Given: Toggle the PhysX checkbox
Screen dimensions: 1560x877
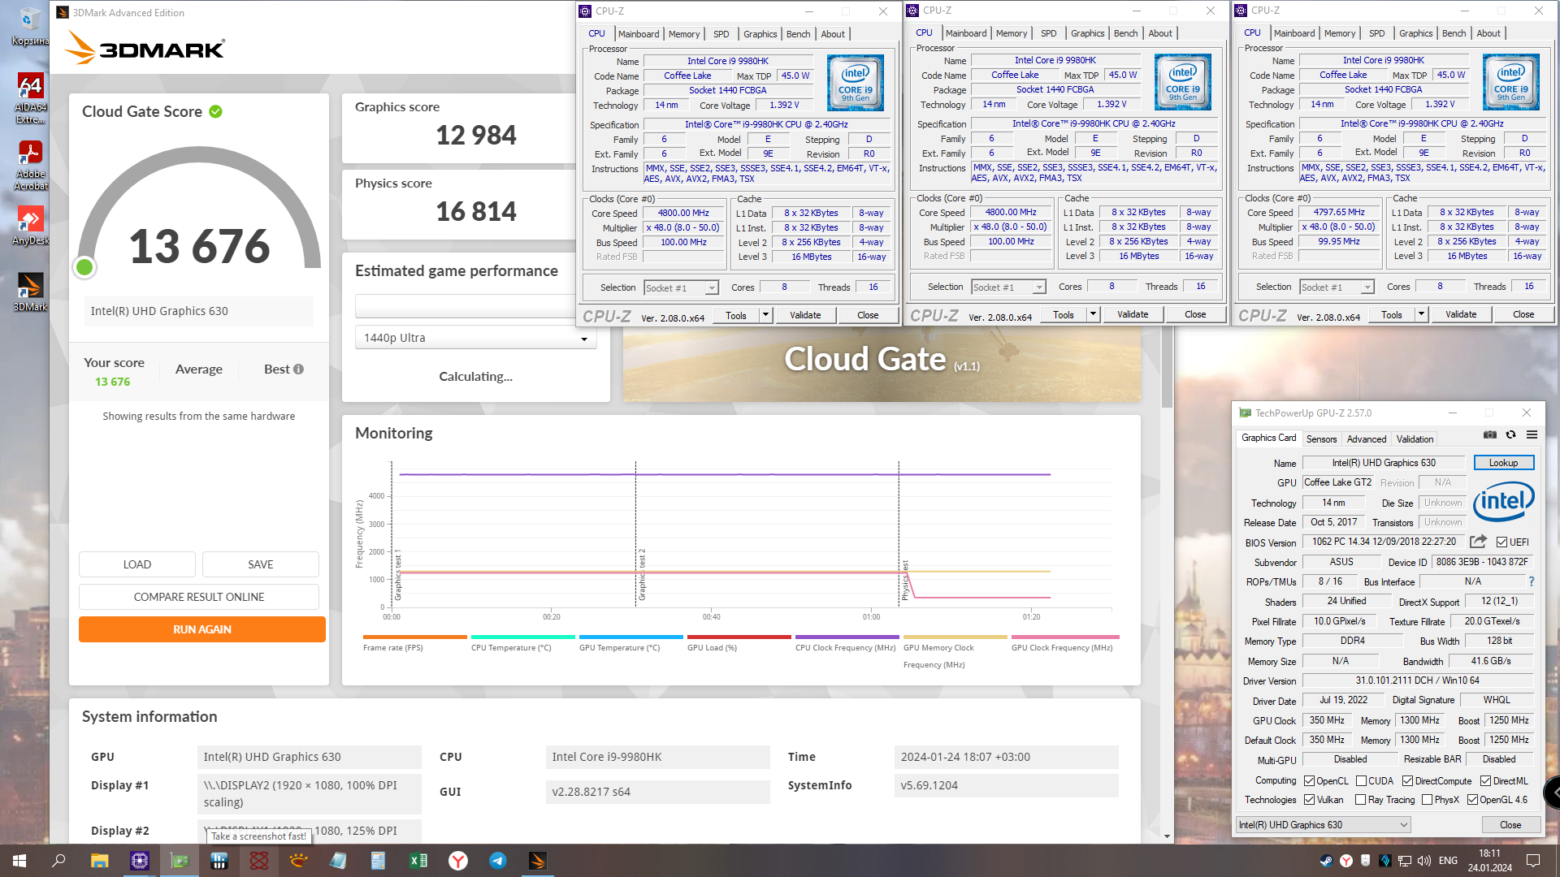Looking at the screenshot, I should [1428, 800].
